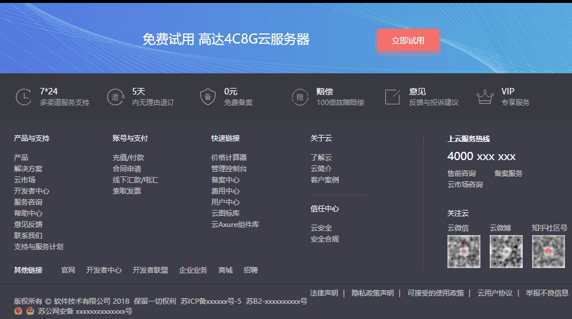
Task: Click 充值/付款 link
Action: pos(129,157)
